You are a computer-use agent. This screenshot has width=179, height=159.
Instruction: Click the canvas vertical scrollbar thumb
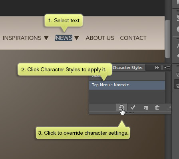(168, 39)
